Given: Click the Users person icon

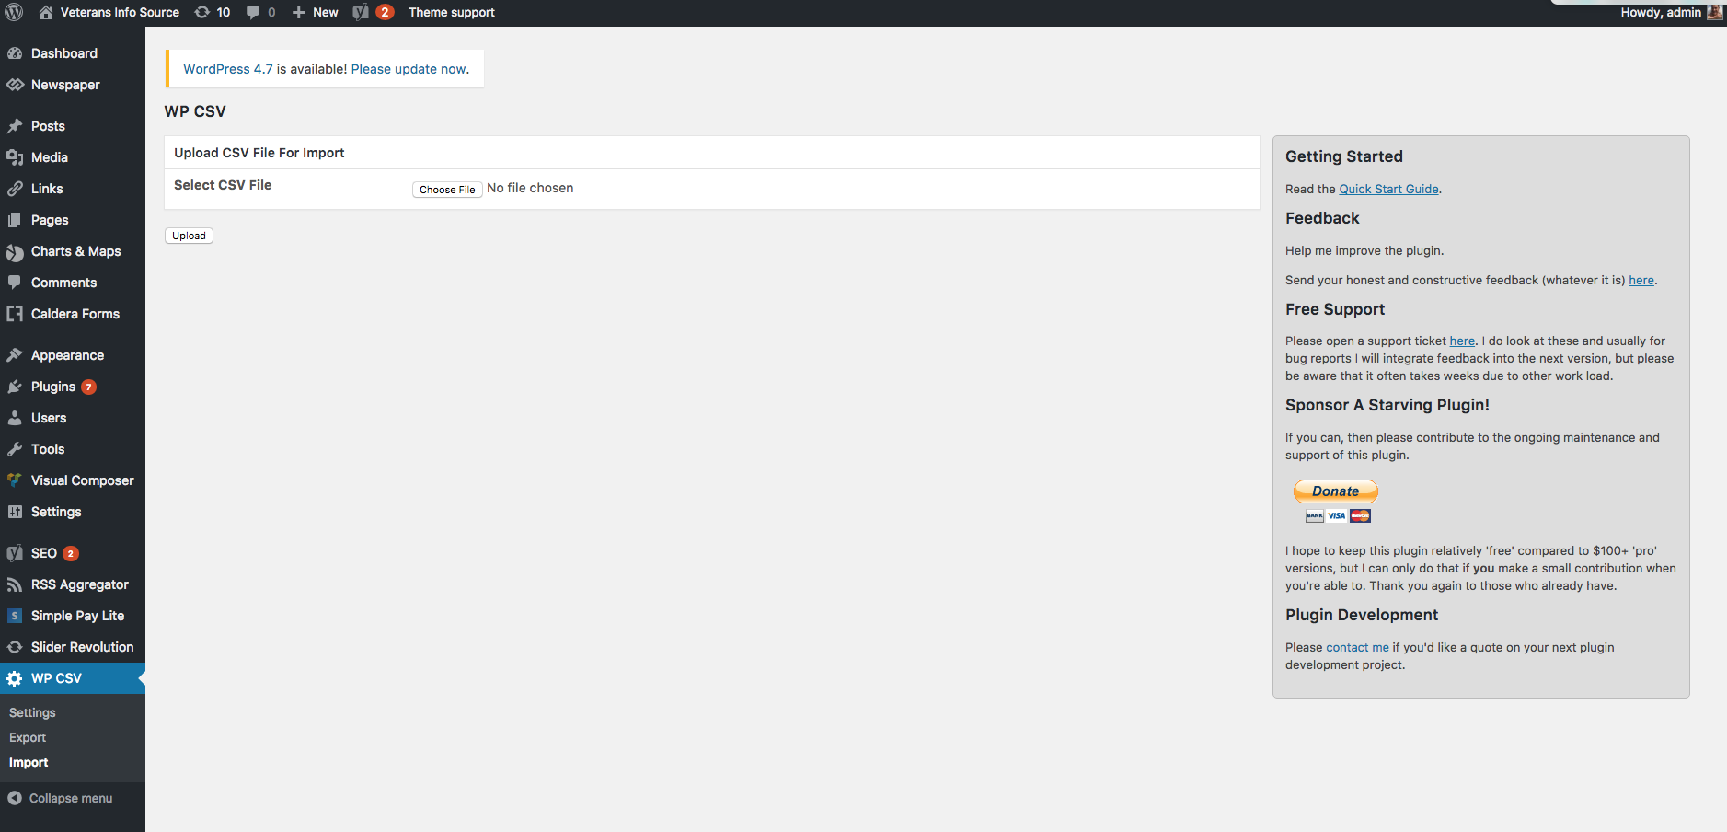Looking at the screenshot, I should point(15,418).
